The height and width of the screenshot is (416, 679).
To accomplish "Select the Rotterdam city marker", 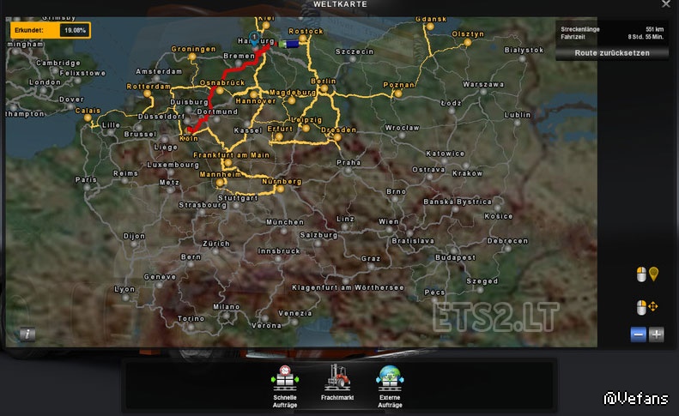I will (148, 93).
